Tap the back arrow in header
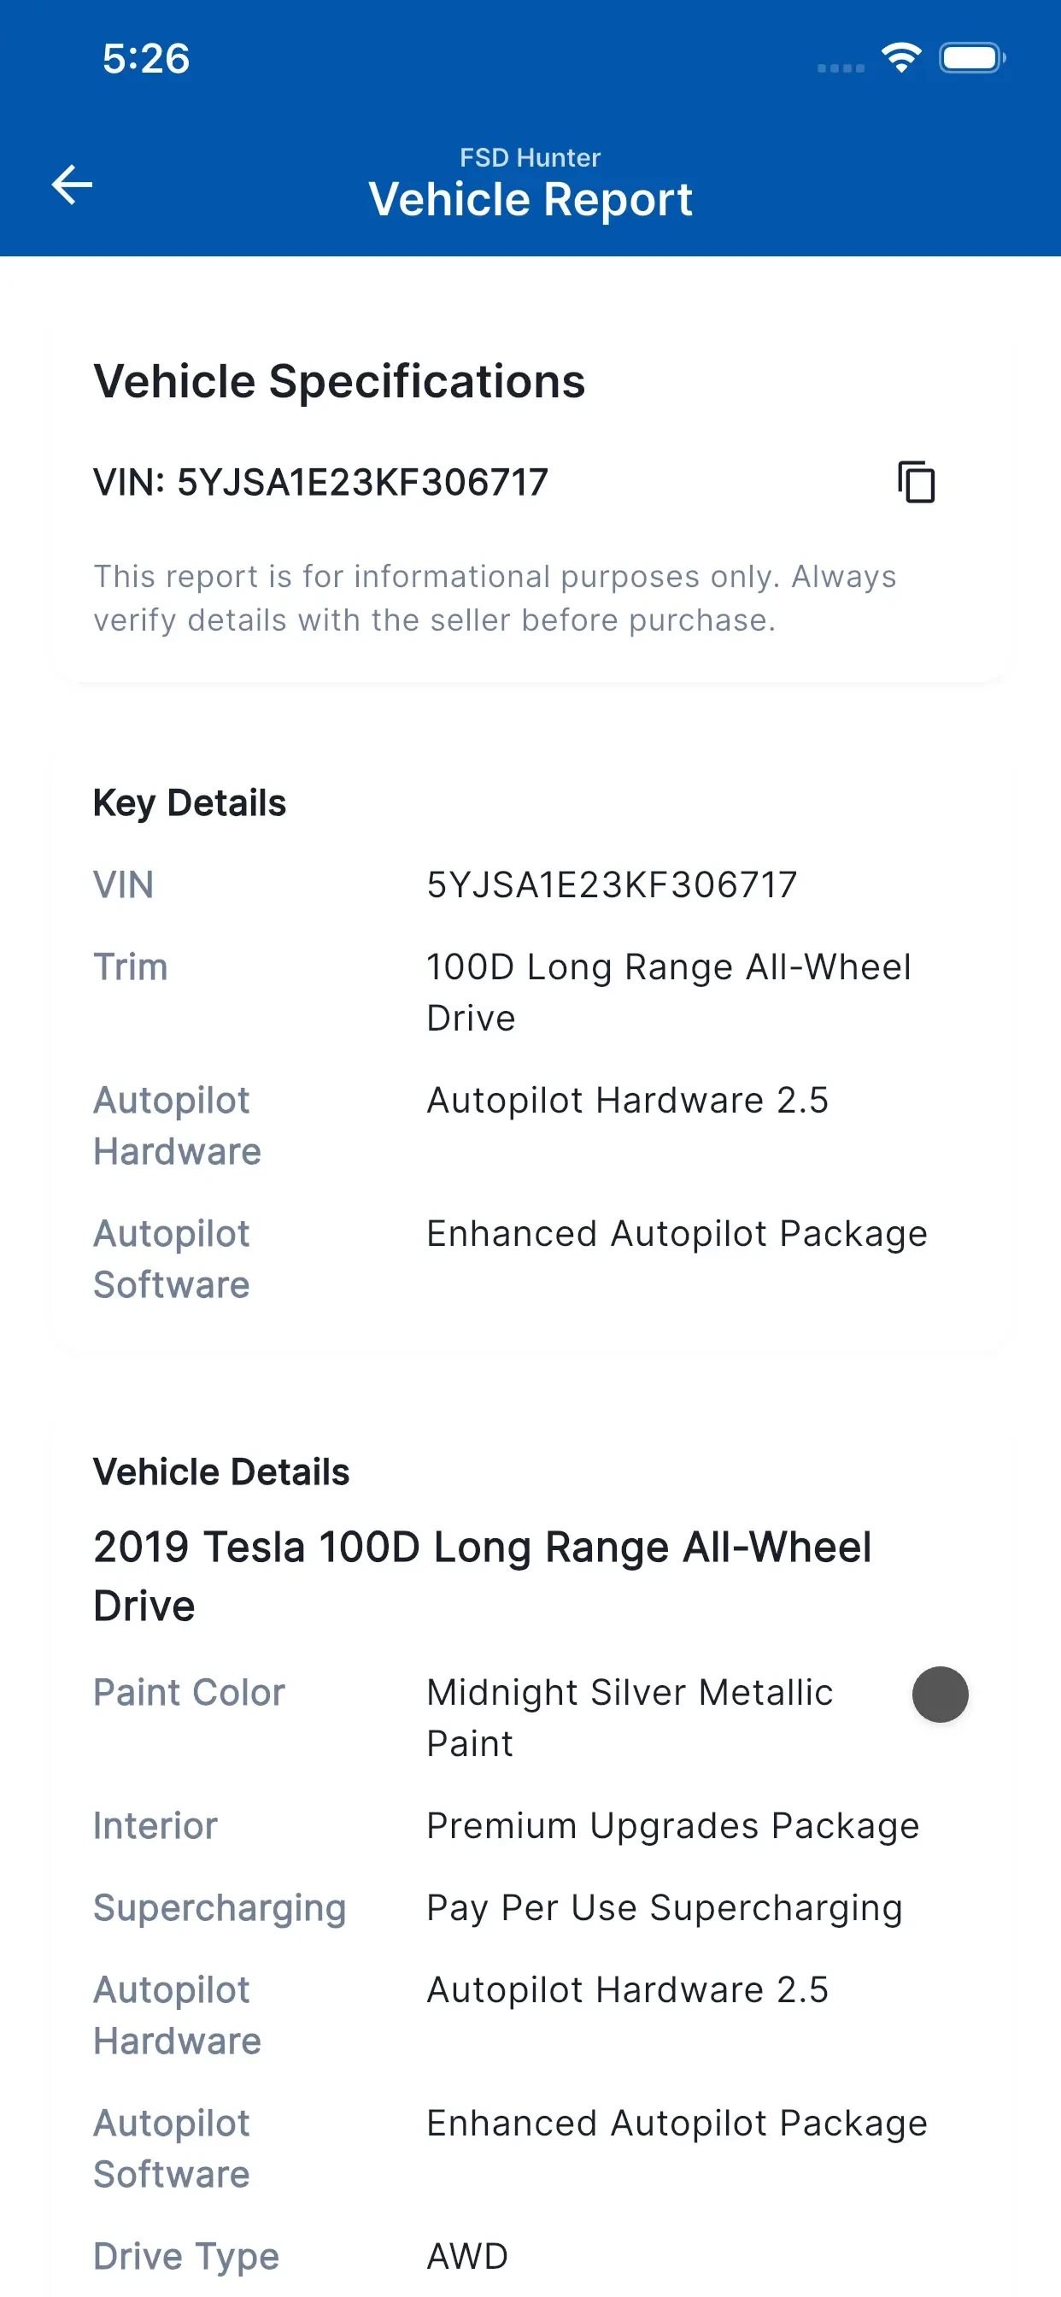1061x2297 pixels. point(73,185)
